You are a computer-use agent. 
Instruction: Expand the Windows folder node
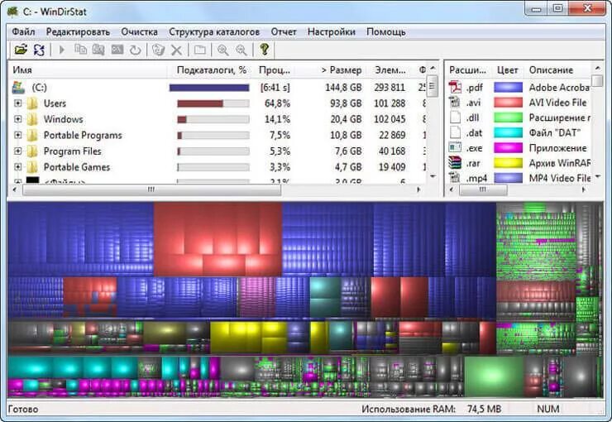tap(18, 119)
